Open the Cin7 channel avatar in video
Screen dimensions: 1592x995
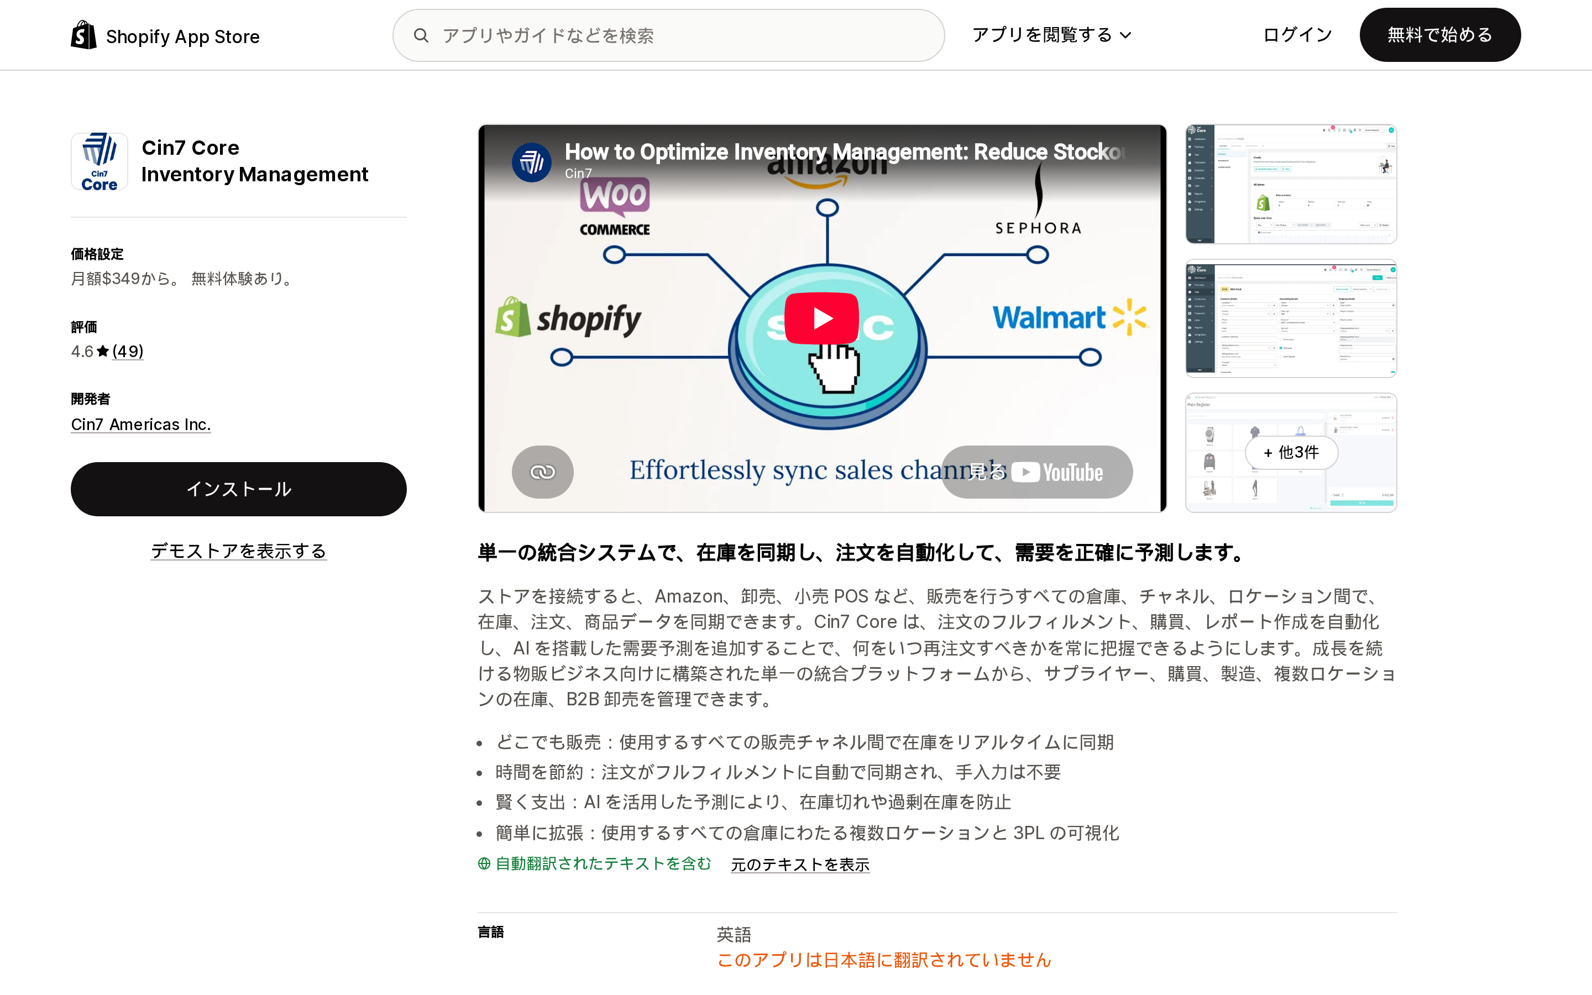click(532, 162)
